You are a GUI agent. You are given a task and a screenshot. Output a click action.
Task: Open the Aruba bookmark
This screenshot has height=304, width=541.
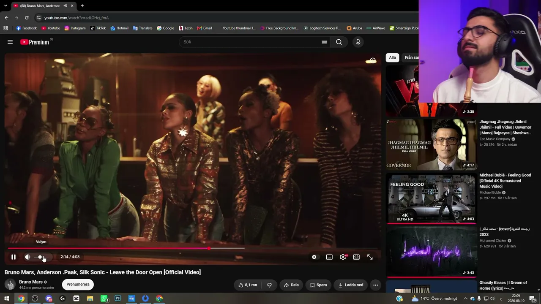(355, 28)
